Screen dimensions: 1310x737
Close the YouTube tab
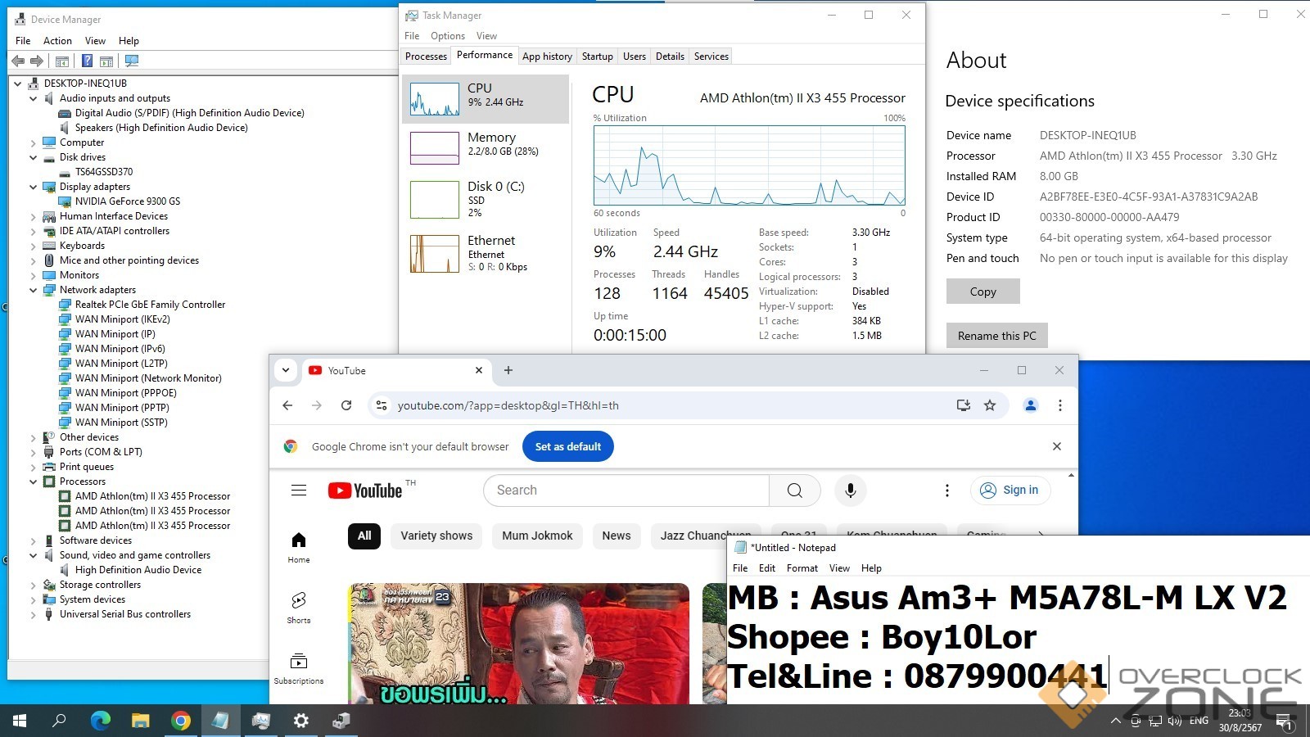click(479, 370)
